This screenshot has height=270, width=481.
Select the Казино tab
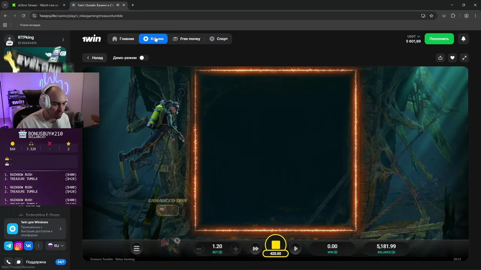[x=153, y=39]
